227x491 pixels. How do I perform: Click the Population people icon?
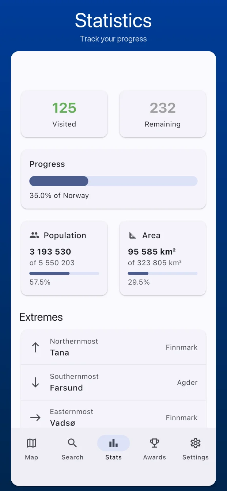pos(34,235)
